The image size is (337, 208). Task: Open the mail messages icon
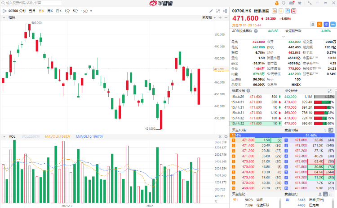click(x=292, y=3)
